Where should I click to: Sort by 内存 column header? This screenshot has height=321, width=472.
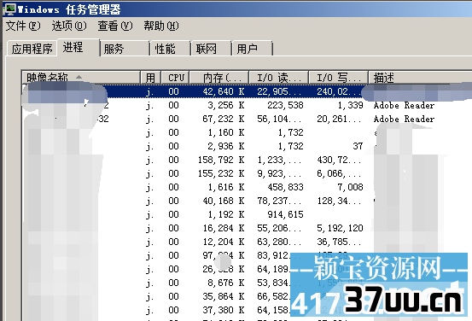[x=219, y=78]
